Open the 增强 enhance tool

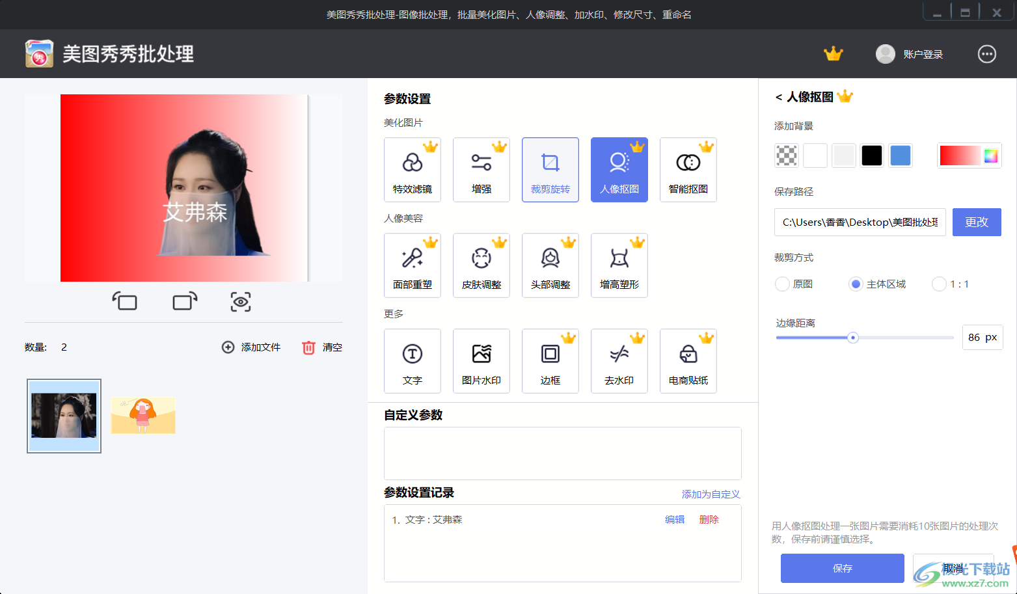[481, 170]
